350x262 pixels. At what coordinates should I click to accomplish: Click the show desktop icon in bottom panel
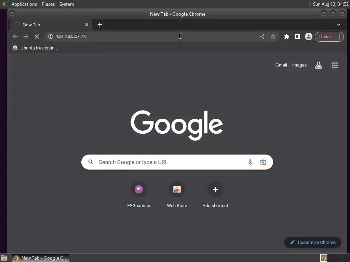click(x=4, y=258)
